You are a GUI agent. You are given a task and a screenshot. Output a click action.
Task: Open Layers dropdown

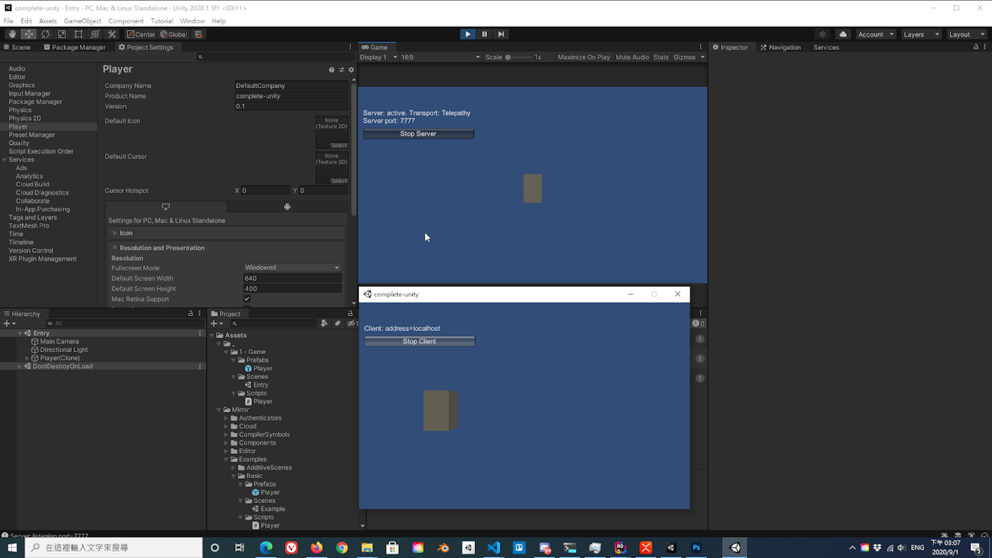coord(921,35)
